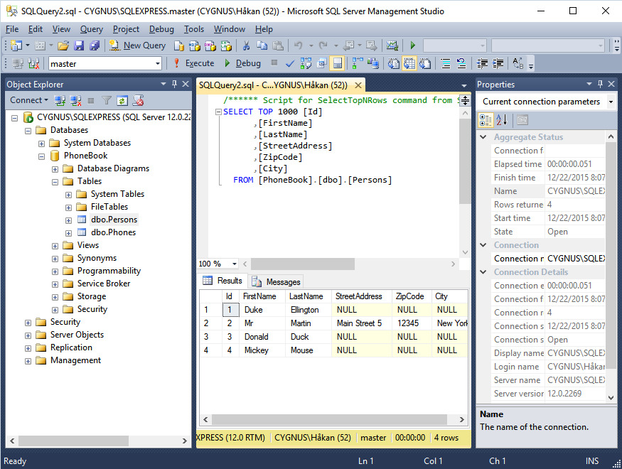This screenshot has height=469, width=622.
Task: Expand the dbo.Persons table node
Action: (69, 220)
